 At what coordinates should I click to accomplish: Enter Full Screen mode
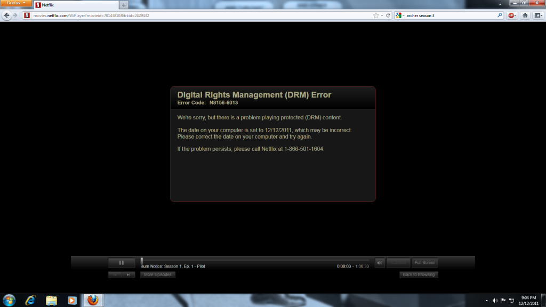pyautogui.click(x=425, y=263)
